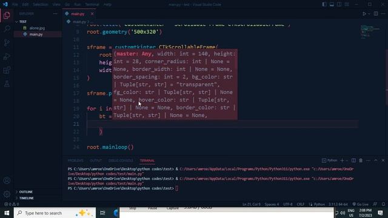Click the editor minimap

coord(370,31)
